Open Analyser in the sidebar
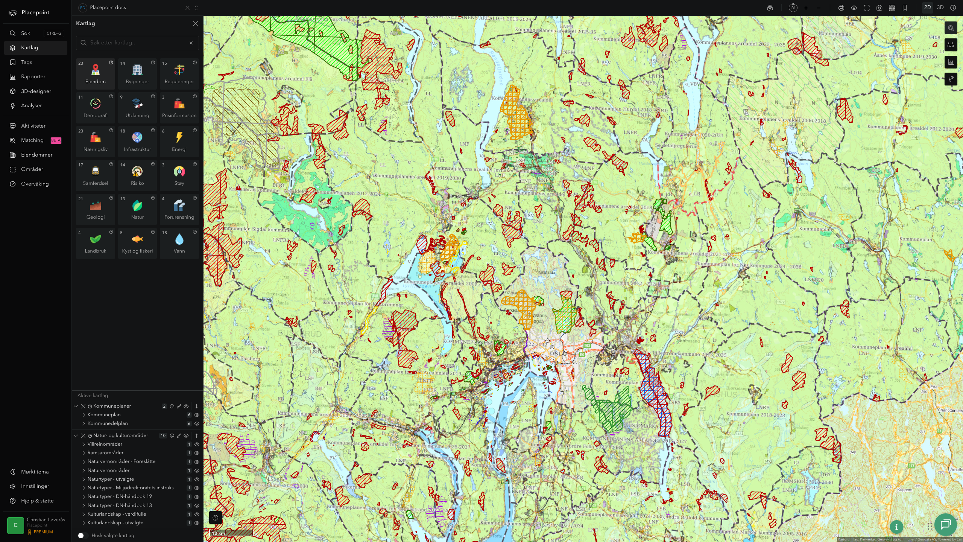The width and height of the screenshot is (963, 542). click(36, 106)
